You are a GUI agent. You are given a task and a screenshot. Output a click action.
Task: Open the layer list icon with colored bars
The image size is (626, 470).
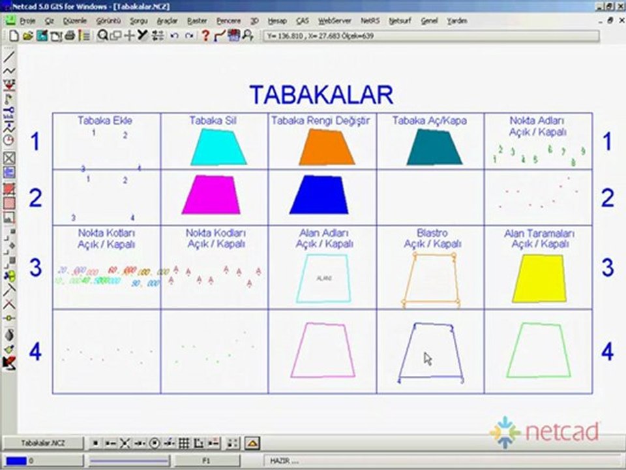click(x=84, y=36)
